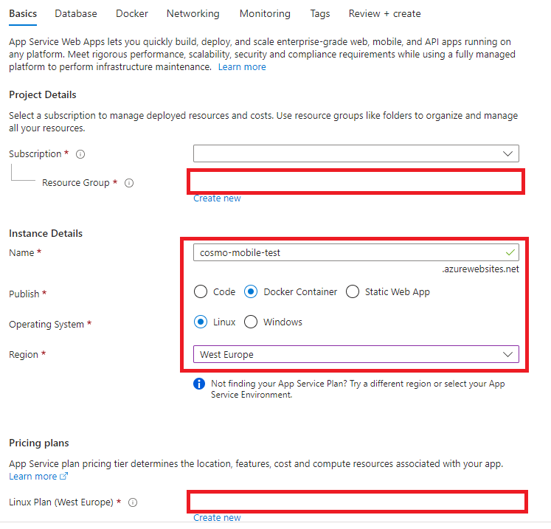Click the Linux Plan info icon
The height and width of the screenshot is (529, 551).
133,502
